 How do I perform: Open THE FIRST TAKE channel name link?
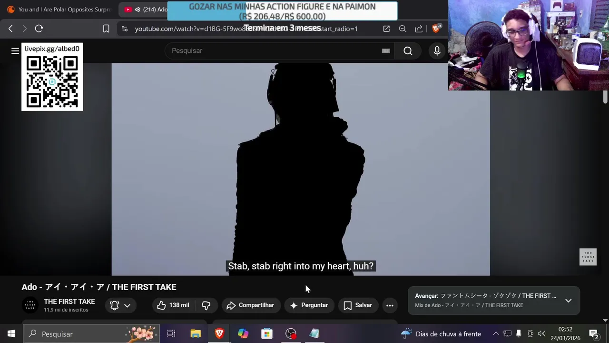(69, 302)
